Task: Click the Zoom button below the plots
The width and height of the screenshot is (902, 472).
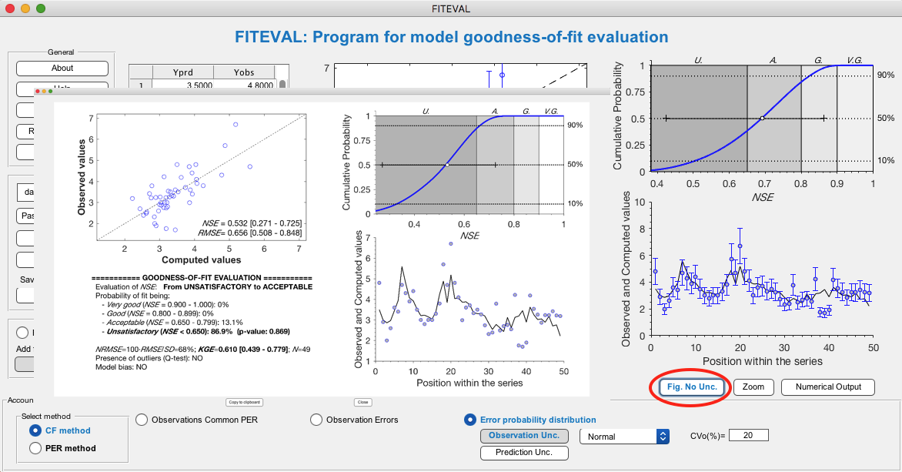Action: [x=753, y=387]
